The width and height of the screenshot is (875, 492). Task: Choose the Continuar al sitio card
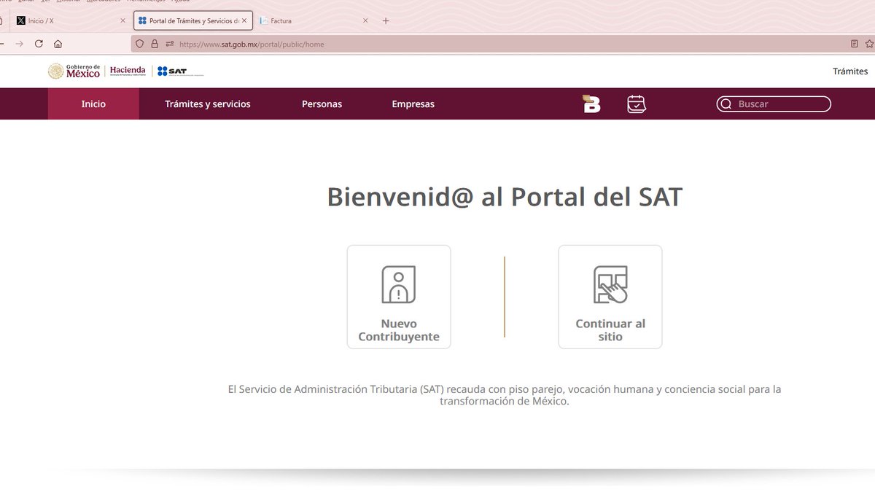[x=610, y=297]
